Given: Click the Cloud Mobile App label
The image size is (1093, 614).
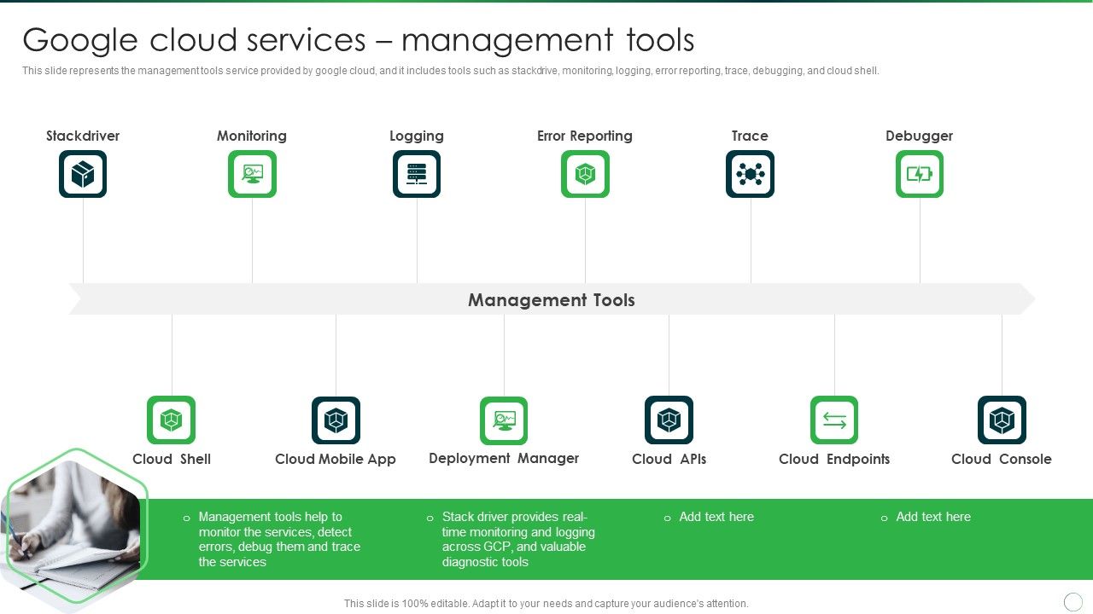Looking at the screenshot, I should 336,459.
